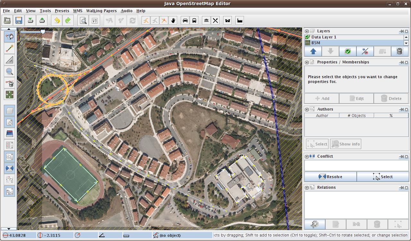This screenshot has width=411, height=241.
Task: Select the Zoom magnifier tool in sidebar
Action: [10, 71]
